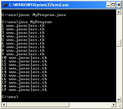Click the vertical scrollbar up arrow
Screen dimensions: 123x109
(119, 12)
